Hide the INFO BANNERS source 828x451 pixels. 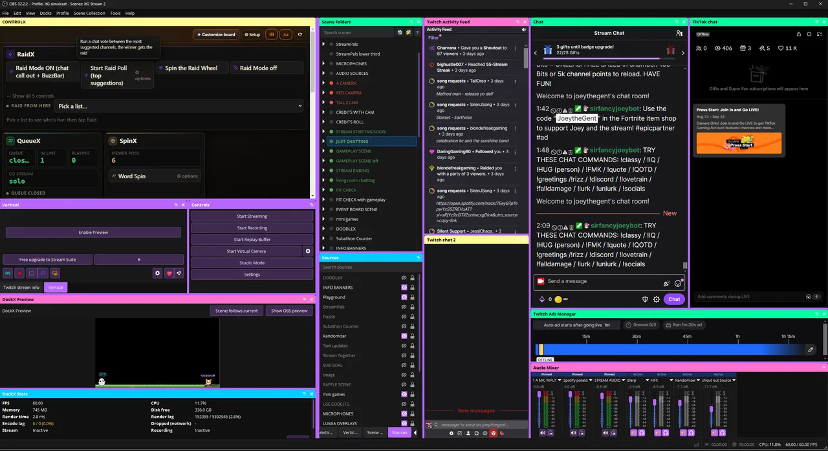[x=404, y=288]
